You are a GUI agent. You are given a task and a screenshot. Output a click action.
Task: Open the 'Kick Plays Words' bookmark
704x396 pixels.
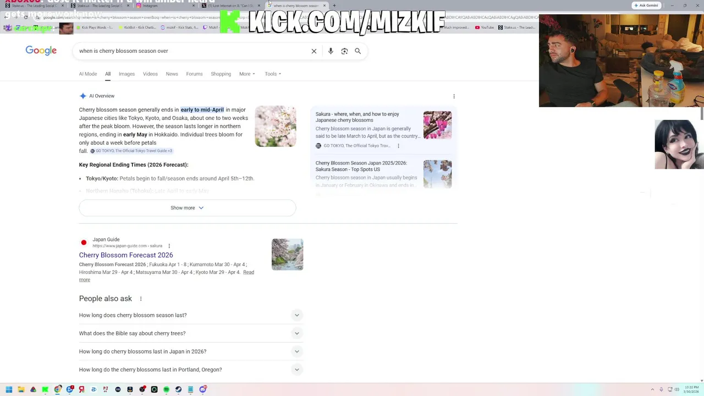click(94, 28)
